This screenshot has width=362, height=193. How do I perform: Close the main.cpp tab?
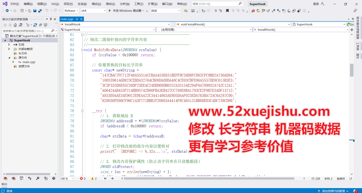[81, 19]
